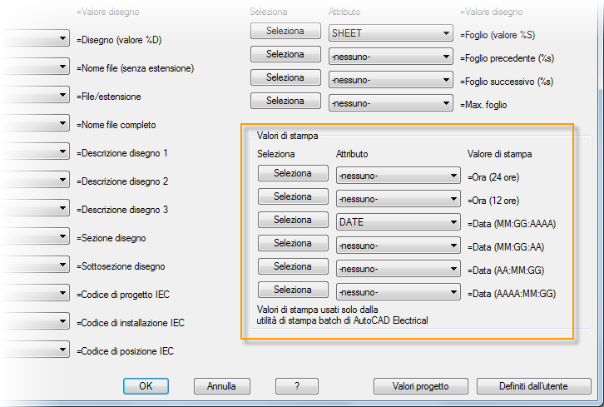The height and width of the screenshot is (407, 604).
Task: Open attribute dropdown for Ora (24 ore)
Action: 398,176
